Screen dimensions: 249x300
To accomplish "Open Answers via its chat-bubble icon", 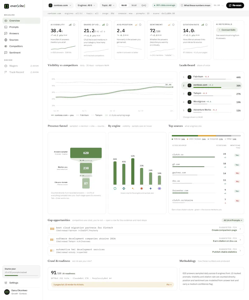I will 6,34.
